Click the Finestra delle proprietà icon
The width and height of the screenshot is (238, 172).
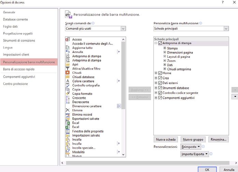68,131
